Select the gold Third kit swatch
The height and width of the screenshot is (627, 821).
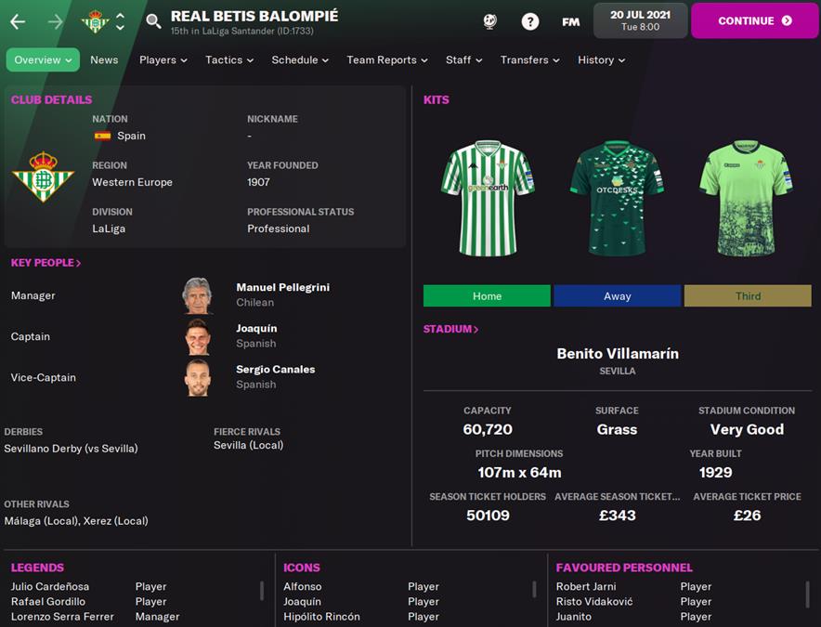pos(748,296)
